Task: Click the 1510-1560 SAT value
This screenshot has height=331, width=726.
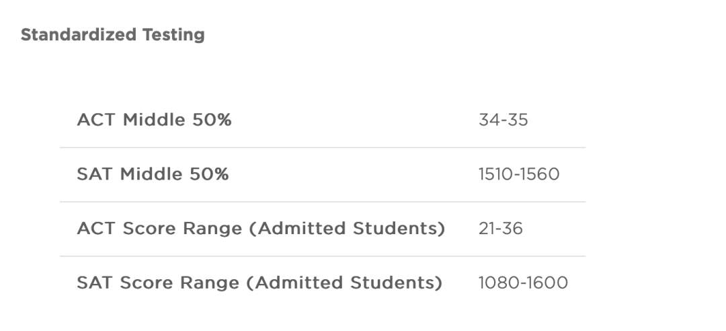Action: [518, 174]
